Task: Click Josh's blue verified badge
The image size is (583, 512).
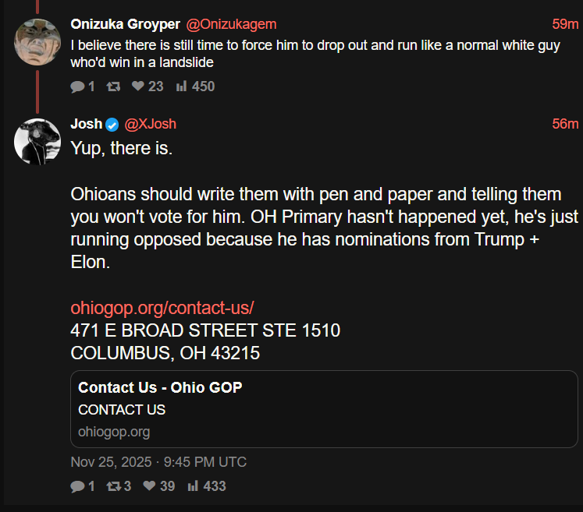Action: (x=112, y=125)
